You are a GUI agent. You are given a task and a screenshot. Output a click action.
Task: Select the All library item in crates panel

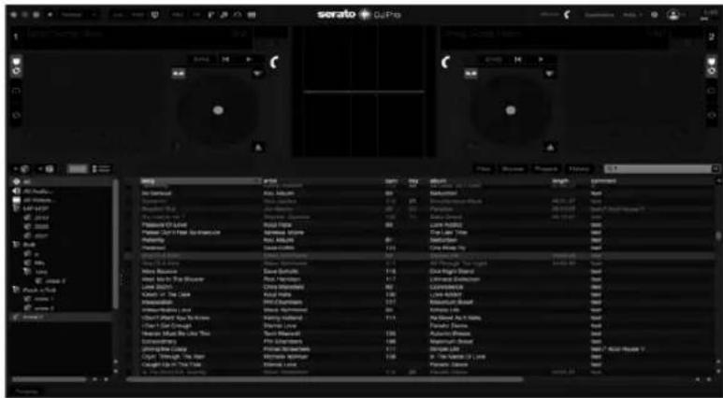61,182
